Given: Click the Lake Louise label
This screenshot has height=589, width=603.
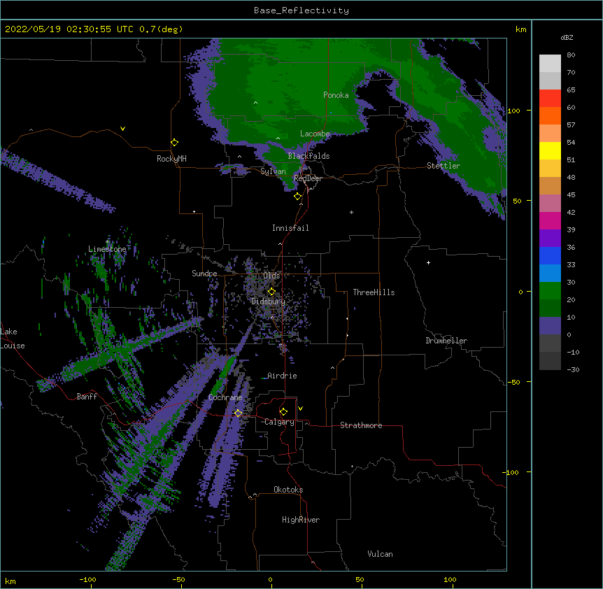Looking at the screenshot, I should pos(12,339).
